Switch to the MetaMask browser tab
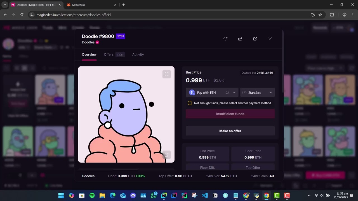The width and height of the screenshot is (358, 201). (91, 5)
